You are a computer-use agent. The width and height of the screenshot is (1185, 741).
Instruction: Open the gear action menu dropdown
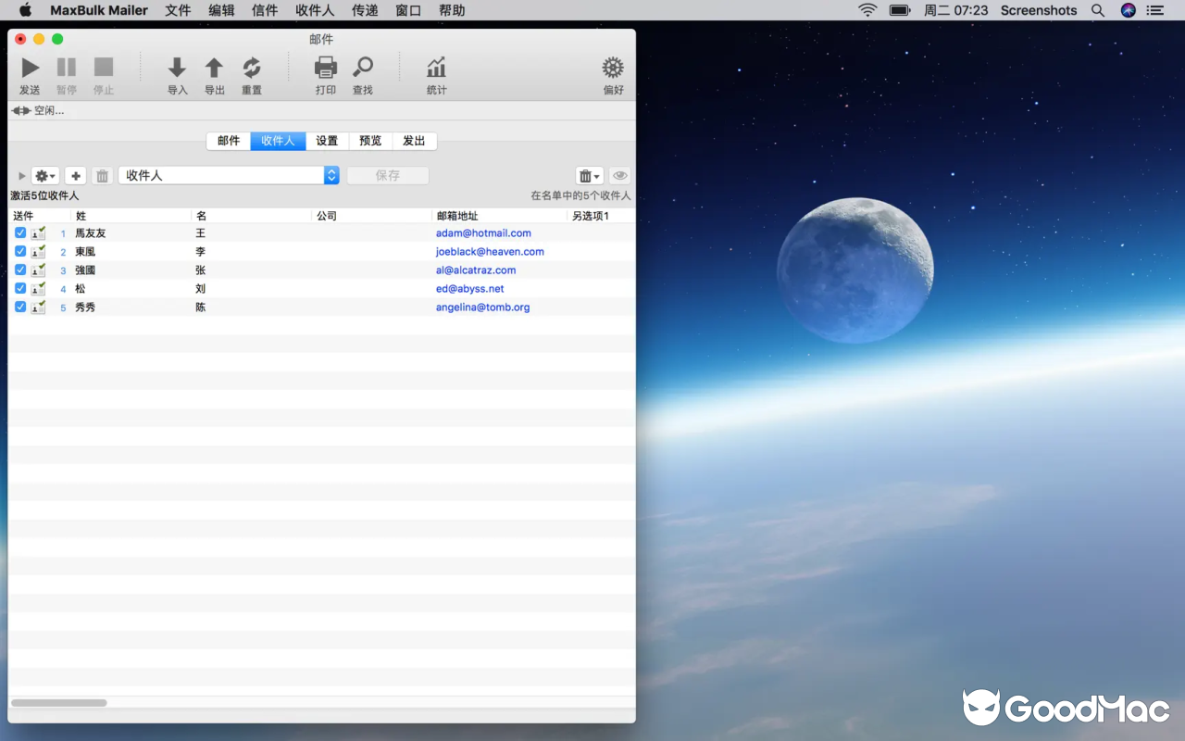[x=44, y=175]
